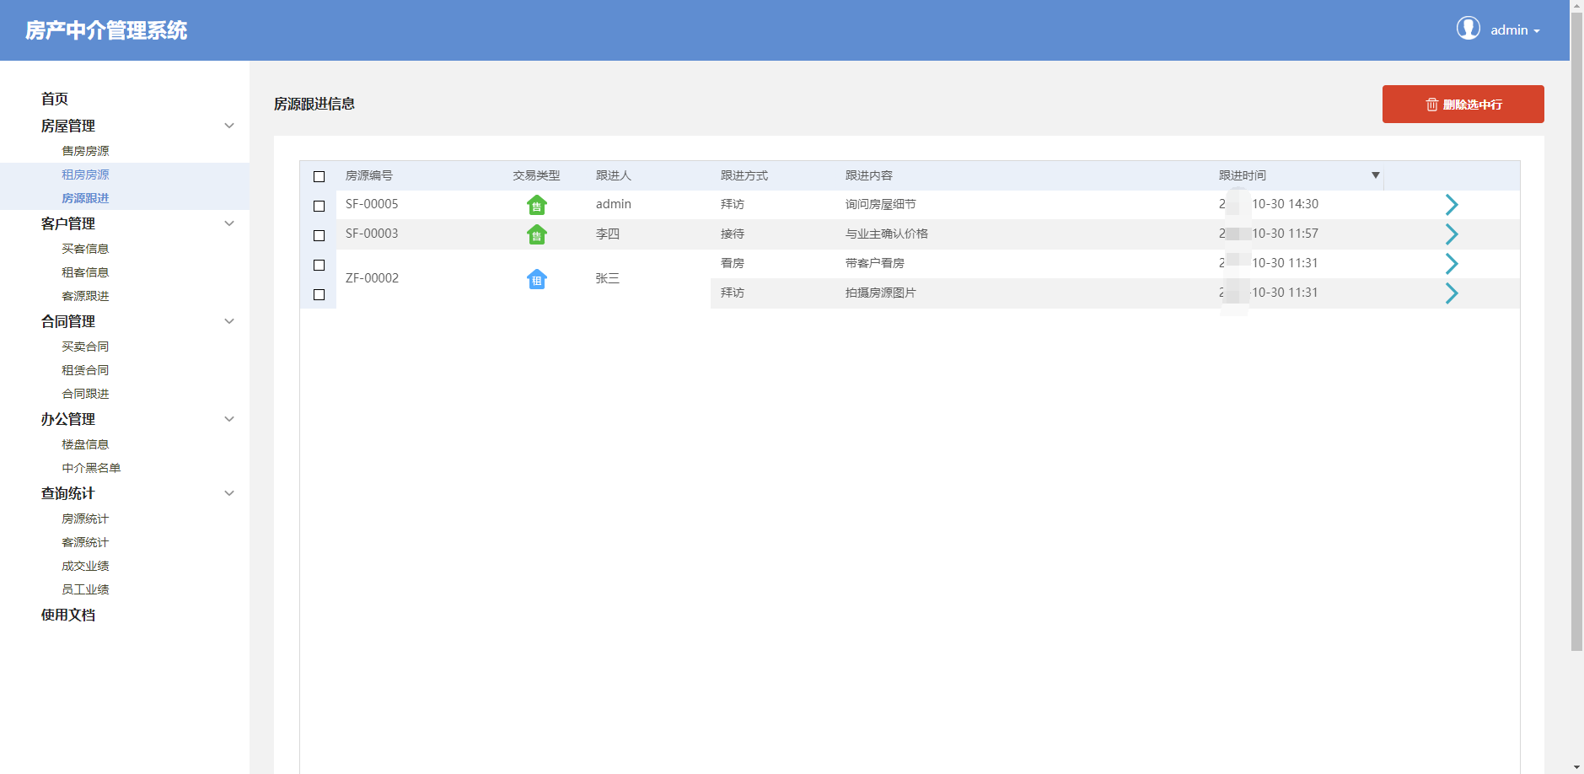This screenshot has width=1584, height=774.
Task: Open the 跟进时间 column sort dropdown arrow
Action: pyautogui.click(x=1375, y=175)
